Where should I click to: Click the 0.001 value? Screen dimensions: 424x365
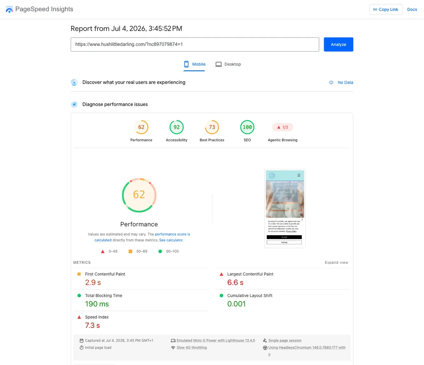(x=236, y=304)
